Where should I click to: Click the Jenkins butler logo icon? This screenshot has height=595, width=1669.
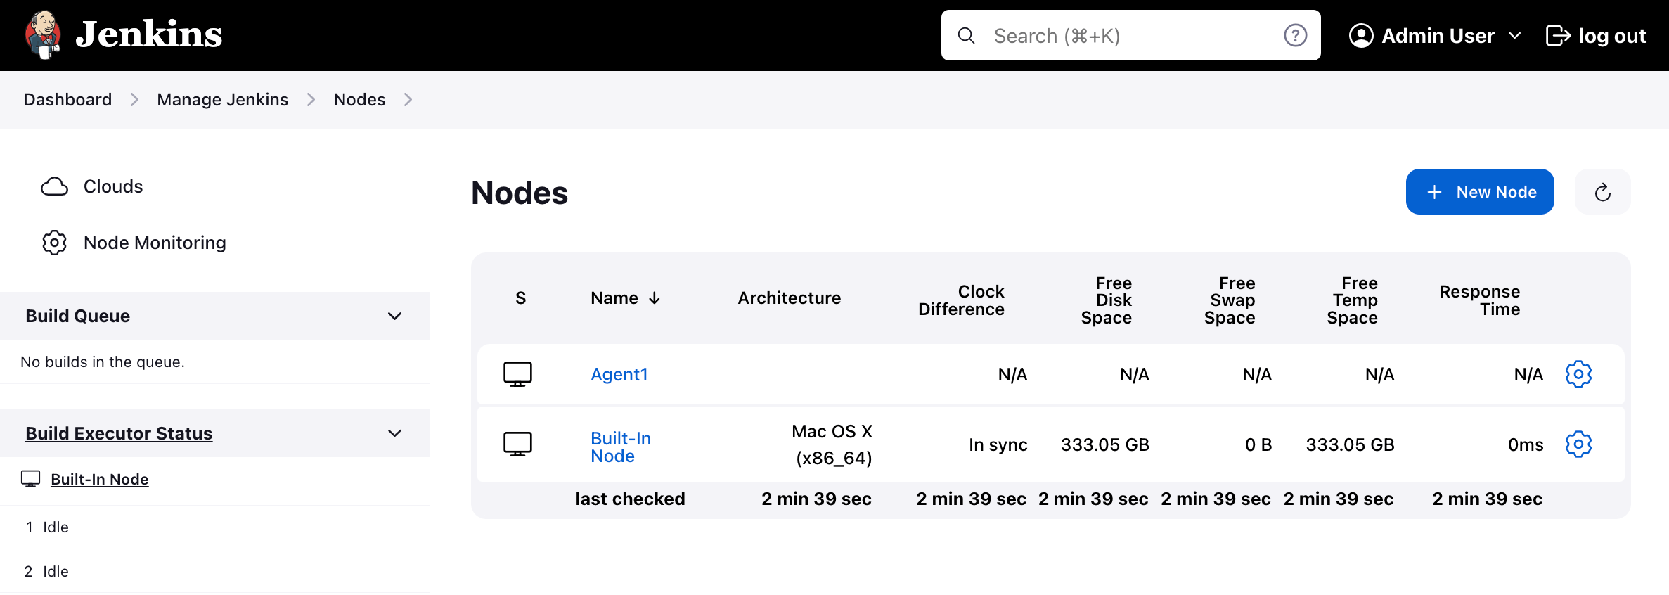click(43, 35)
